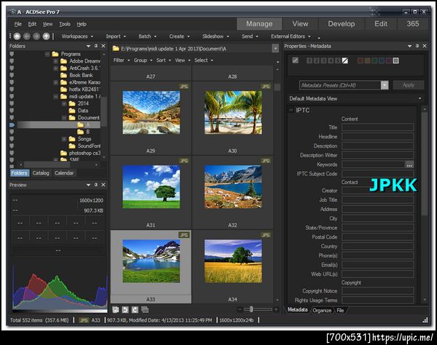The image size is (437, 345).
Task: Toggle Easy-Select marker beside folder A
Action: (12, 124)
